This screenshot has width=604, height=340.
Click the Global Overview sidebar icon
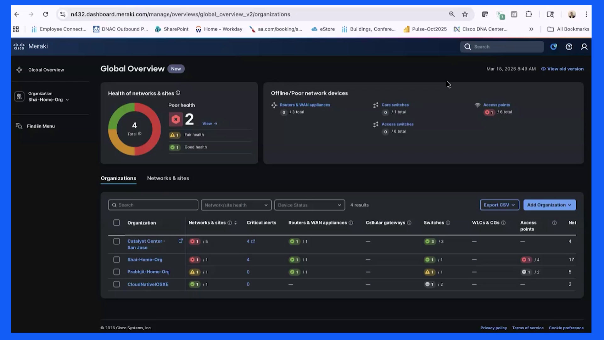(x=19, y=70)
